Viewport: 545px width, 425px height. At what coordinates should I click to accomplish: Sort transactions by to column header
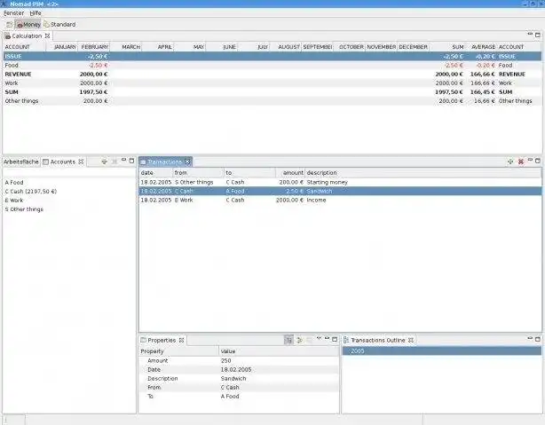coord(249,173)
